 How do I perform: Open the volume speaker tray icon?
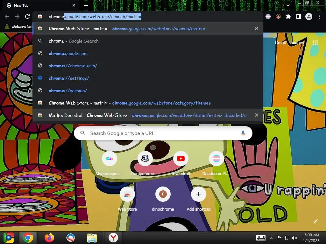[x=294, y=238]
